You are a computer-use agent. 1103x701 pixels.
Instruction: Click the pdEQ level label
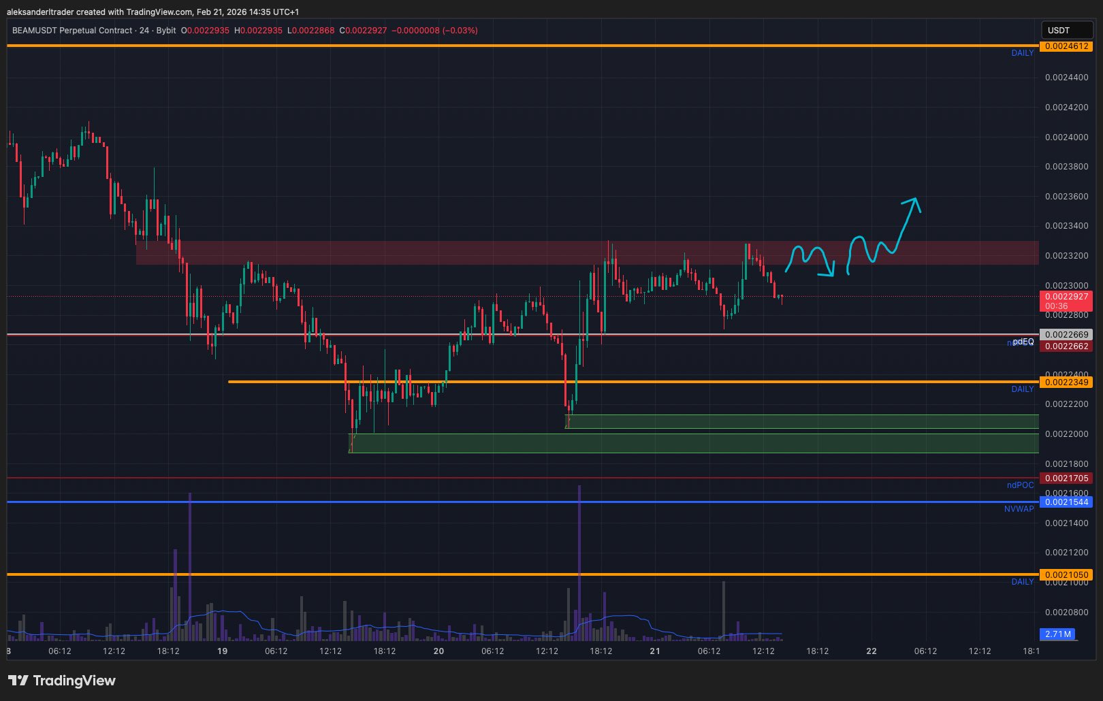tap(1023, 342)
